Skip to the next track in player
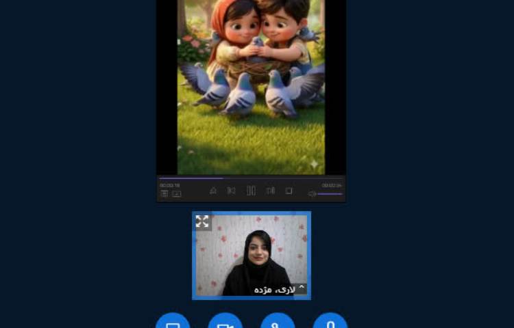This screenshot has height=328, width=514. pos(271,191)
